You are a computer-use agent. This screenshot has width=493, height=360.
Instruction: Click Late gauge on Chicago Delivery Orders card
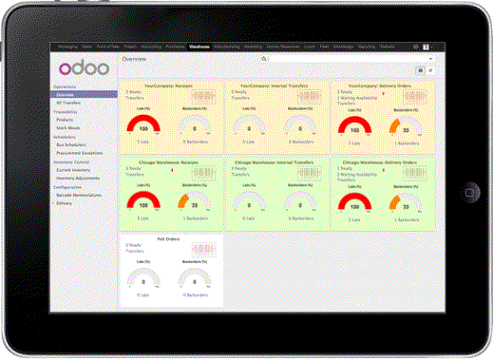(x=354, y=202)
